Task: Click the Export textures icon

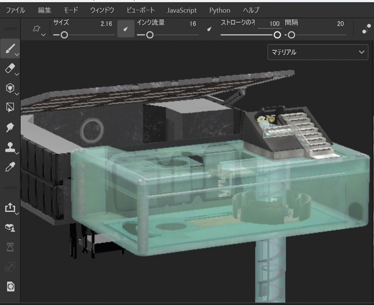Action: pos(10,207)
